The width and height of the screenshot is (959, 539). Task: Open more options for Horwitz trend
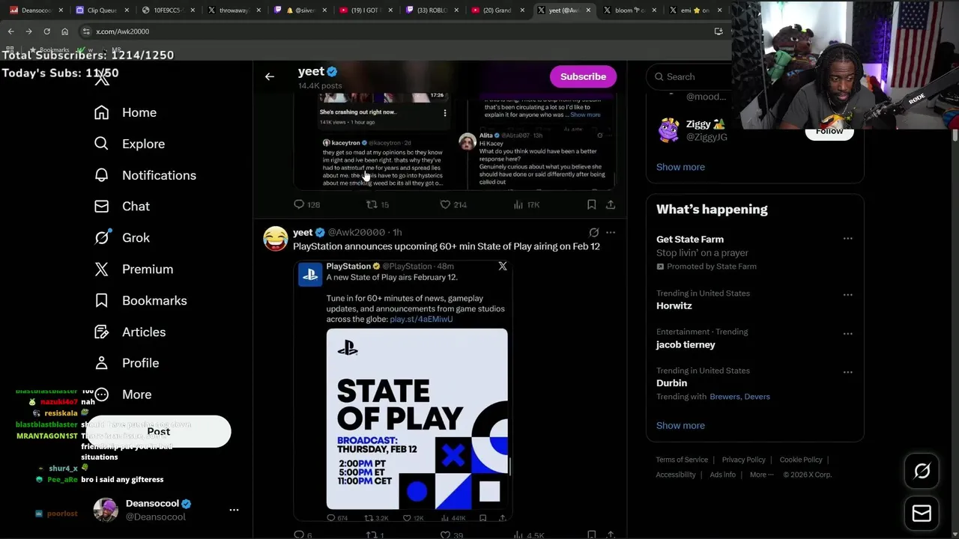tap(847, 295)
